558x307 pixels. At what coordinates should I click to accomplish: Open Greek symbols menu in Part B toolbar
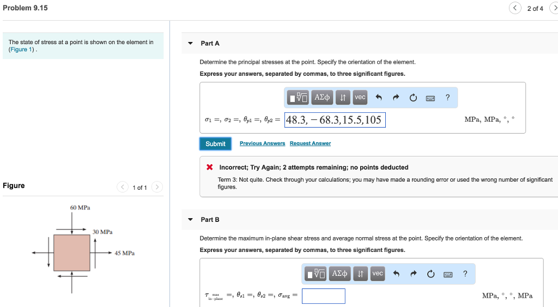tap(339, 274)
